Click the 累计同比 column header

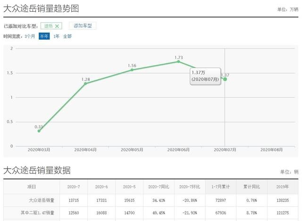tap(252, 187)
